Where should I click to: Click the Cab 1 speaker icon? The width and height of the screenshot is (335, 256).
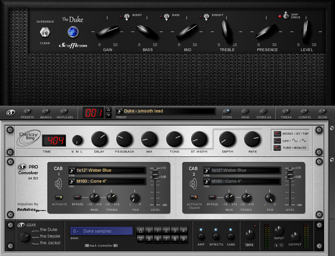58,184
